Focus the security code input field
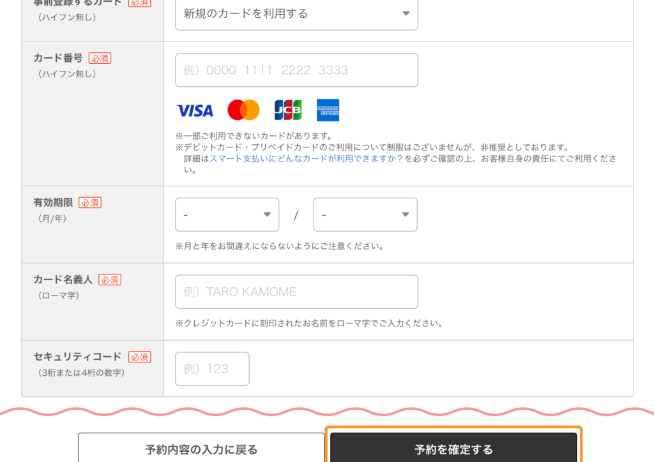Image resolution: width=654 pixels, height=462 pixels. coord(212,369)
